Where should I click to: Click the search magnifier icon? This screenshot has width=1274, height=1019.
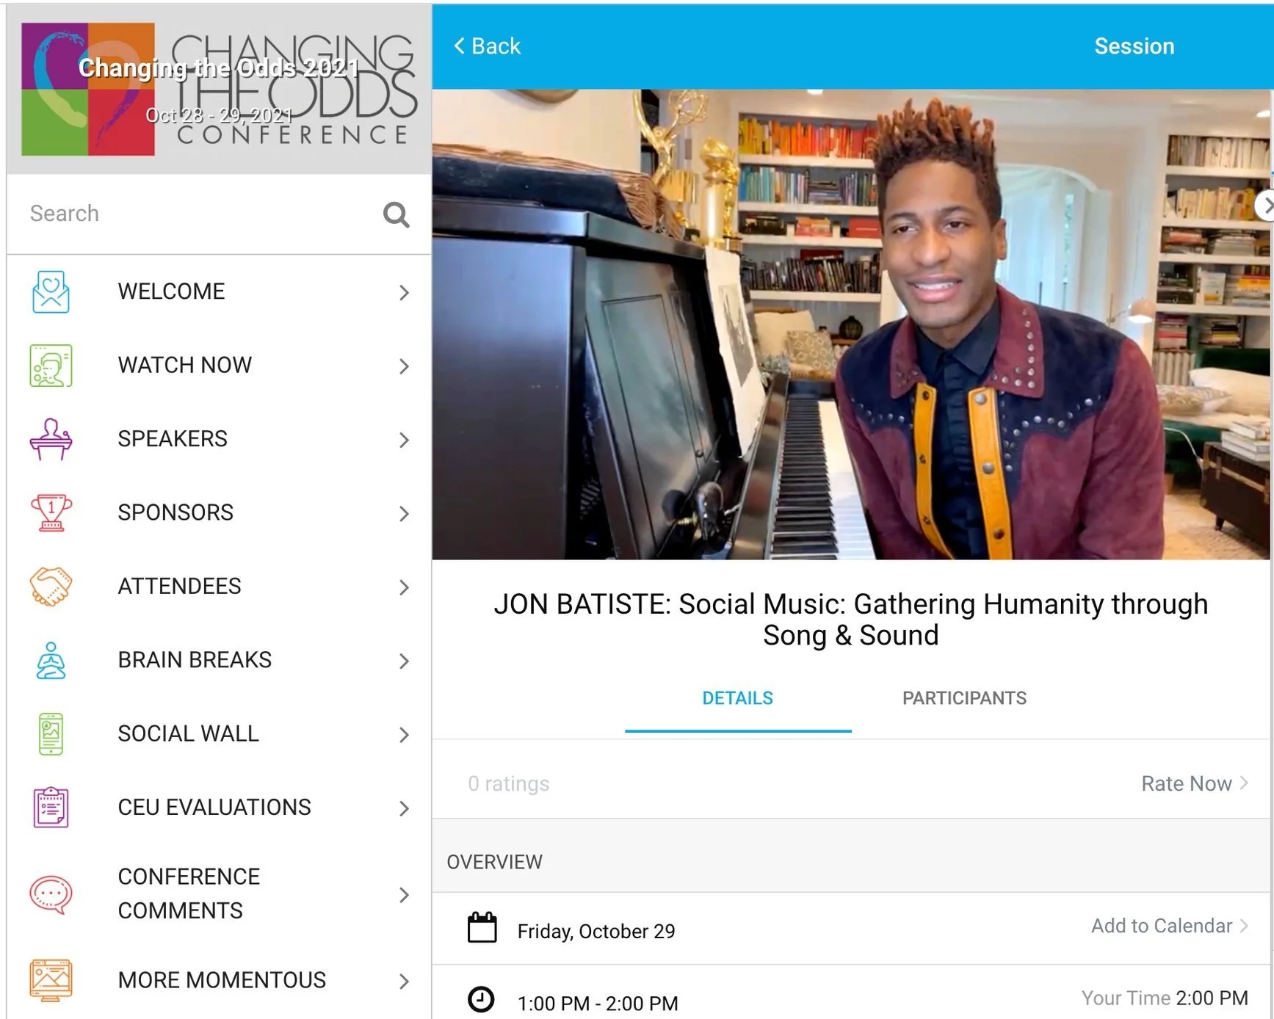click(396, 214)
